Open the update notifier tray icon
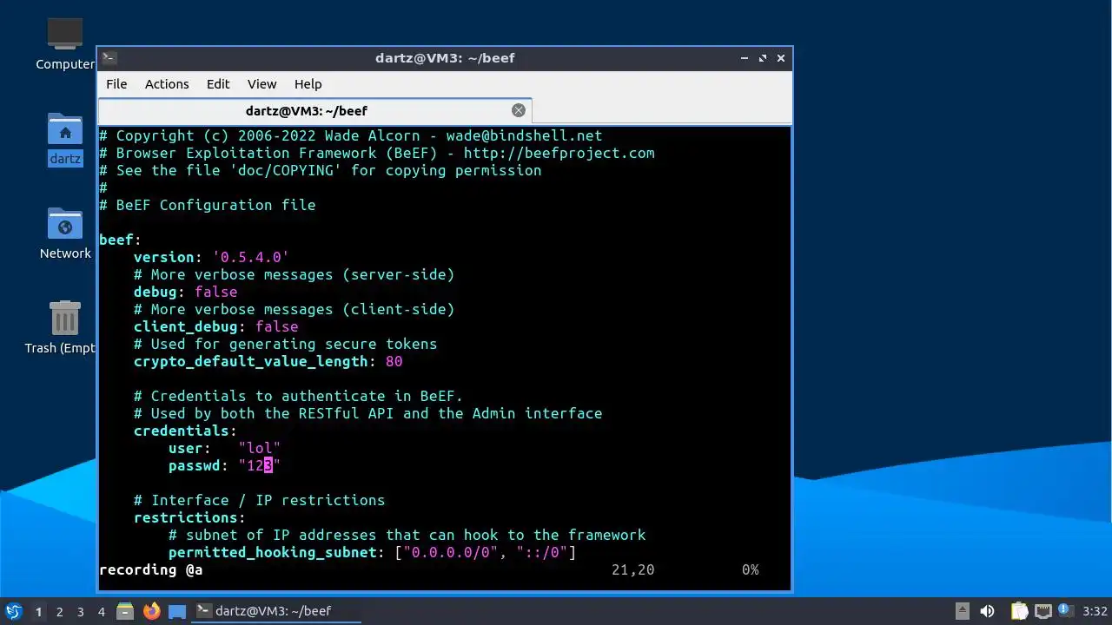This screenshot has width=1112, height=625. [x=1066, y=611]
